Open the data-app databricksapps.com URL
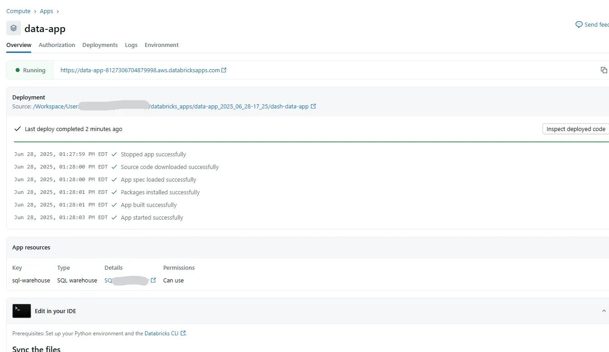The image size is (609, 352). (140, 70)
